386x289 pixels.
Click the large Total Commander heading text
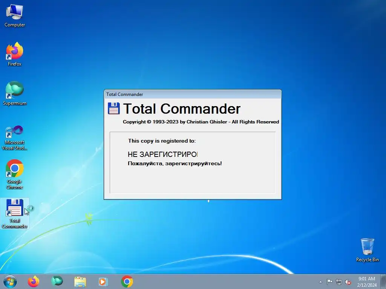[x=182, y=108]
